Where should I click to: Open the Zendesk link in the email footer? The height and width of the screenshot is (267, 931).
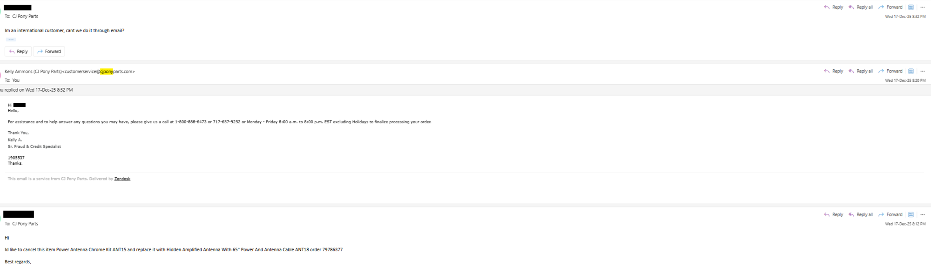122,179
